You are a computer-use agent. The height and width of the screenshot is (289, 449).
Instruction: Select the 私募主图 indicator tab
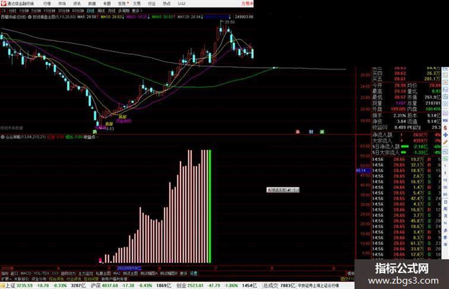(x=103, y=273)
